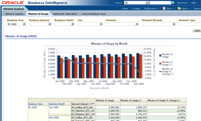Click EH_Palomino_BTS_101 cell in Jan 2008

tap(83, 111)
